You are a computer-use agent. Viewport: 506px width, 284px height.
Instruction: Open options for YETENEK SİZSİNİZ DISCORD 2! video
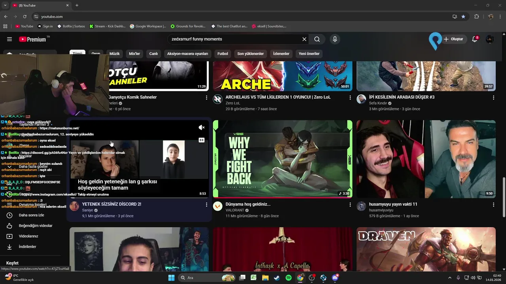(x=206, y=205)
